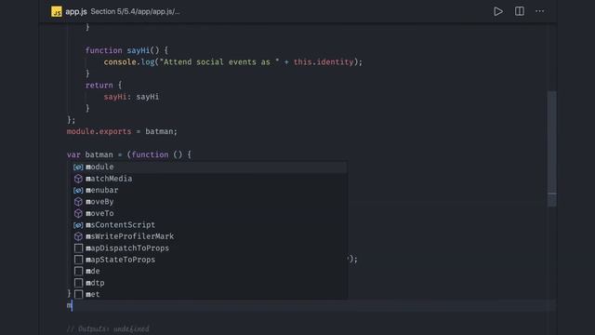Viewport: 595px width, 335px height.
Task: Click the console.log statement line
Action: pyautogui.click(x=233, y=62)
